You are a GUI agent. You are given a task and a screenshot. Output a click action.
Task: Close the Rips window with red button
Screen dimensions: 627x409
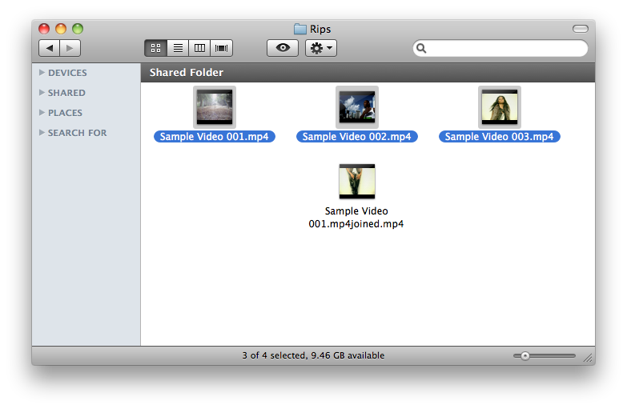[x=44, y=29]
